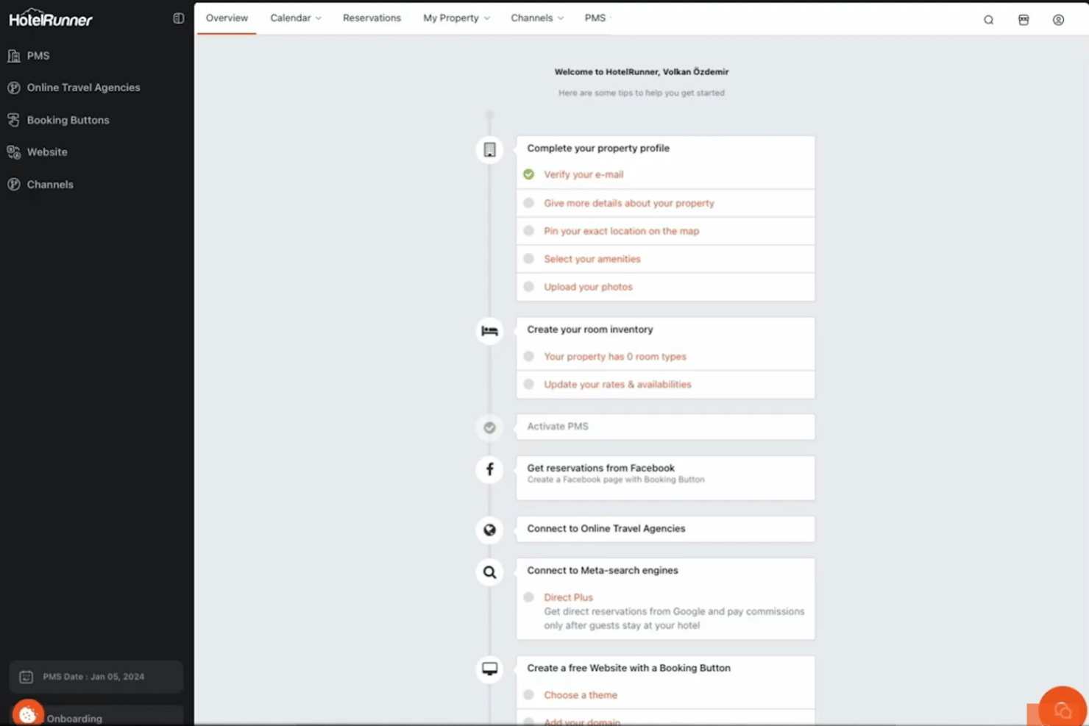This screenshot has width=1089, height=726.
Task: Switch to the Overview tab
Action: [227, 18]
